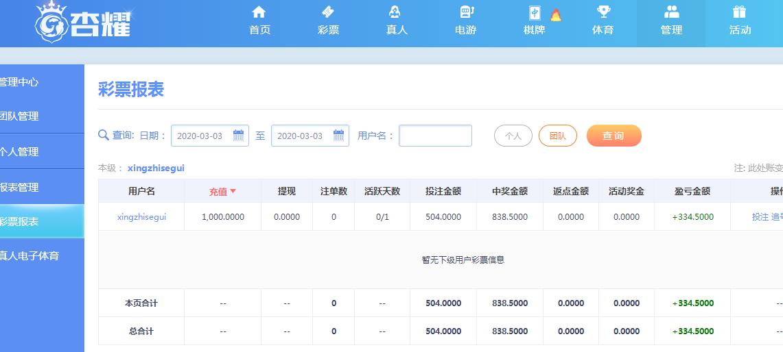Click the 中奖金额 column header
Viewport: 783px width, 352px height.
pos(510,191)
